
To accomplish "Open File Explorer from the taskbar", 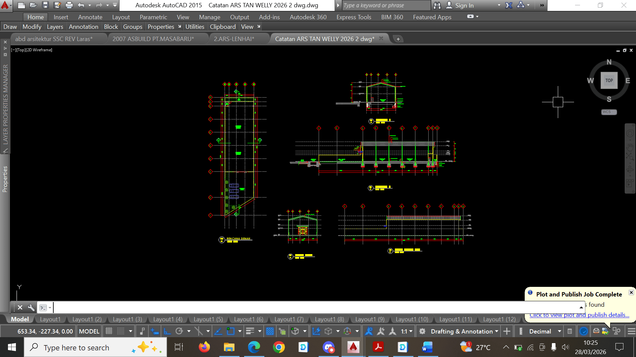I will tap(229, 347).
